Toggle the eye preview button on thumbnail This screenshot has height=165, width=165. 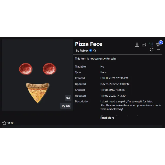pyautogui.click(x=68, y=98)
